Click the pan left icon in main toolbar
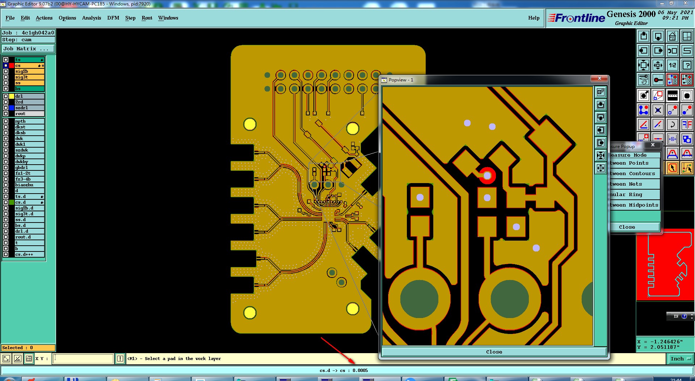Viewport: 695px width, 381px height. click(644, 51)
